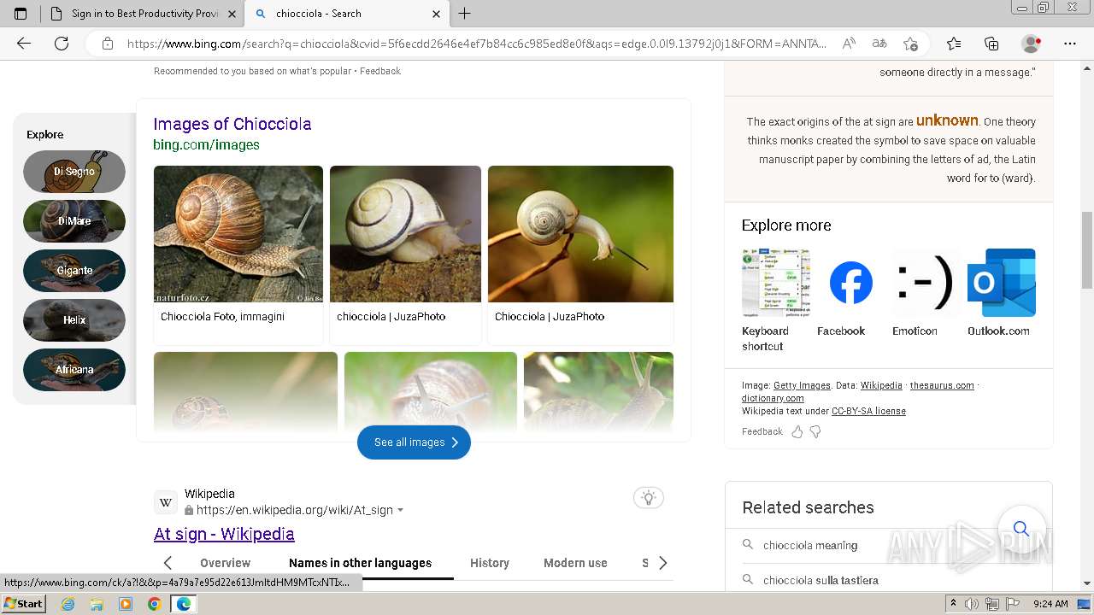Click thumbs up feedback icon
Screen dimensions: 1094x615
point(797,432)
